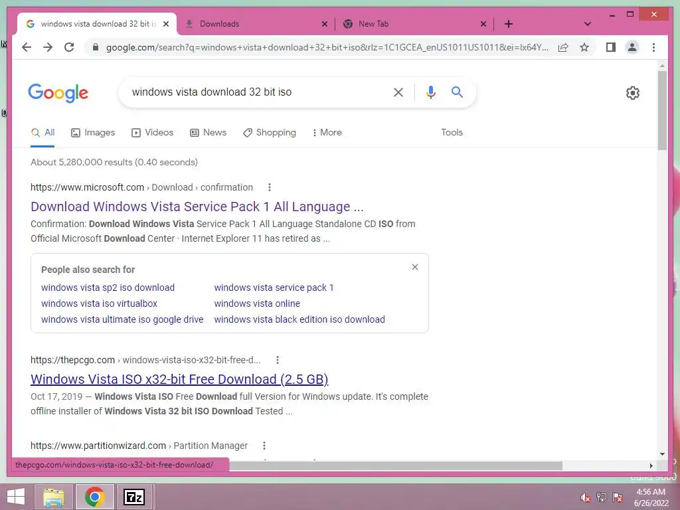Select the Images results tab
Screen dimensions: 680x510
pyautogui.click(x=93, y=132)
